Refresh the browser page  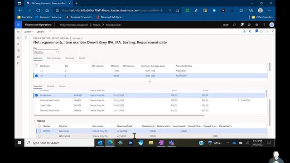[x=38, y=10]
